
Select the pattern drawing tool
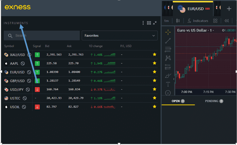coord(168,58)
